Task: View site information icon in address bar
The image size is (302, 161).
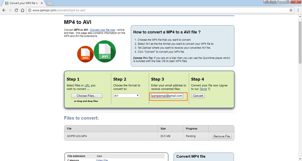Action: click(30, 10)
